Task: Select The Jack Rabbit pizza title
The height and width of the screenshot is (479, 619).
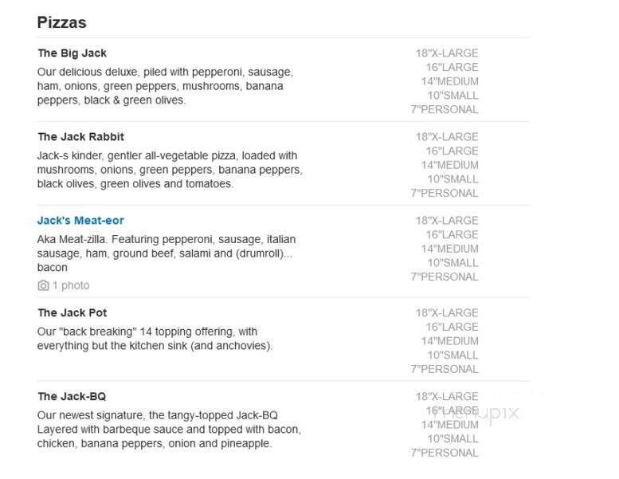Action: pos(80,137)
